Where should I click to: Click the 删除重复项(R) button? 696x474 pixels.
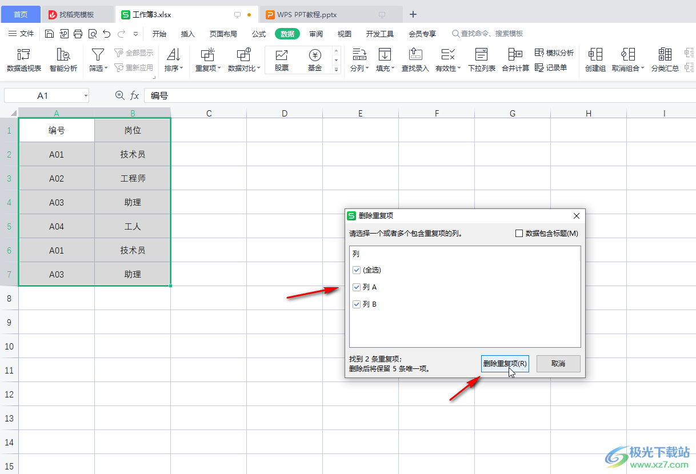pyautogui.click(x=505, y=364)
